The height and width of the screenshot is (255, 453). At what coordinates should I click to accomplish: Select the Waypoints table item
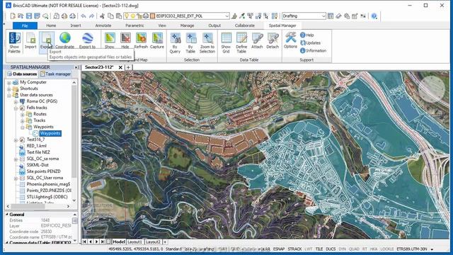coord(50,133)
